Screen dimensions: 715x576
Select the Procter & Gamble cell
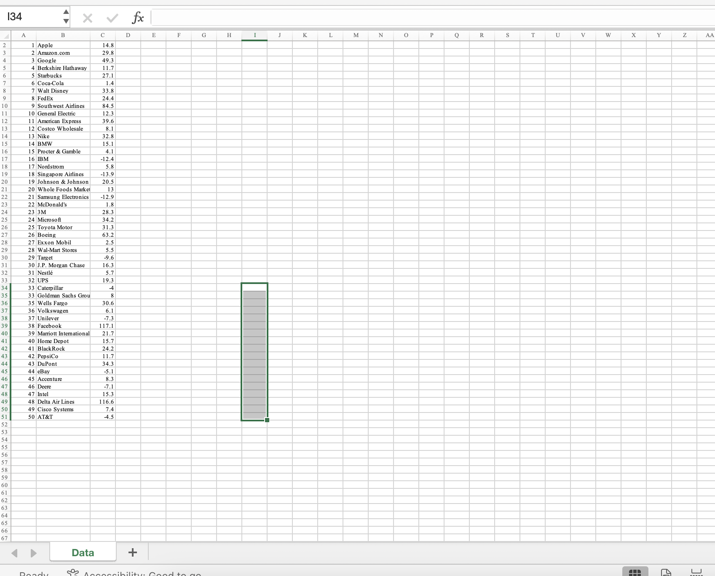point(63,151)
